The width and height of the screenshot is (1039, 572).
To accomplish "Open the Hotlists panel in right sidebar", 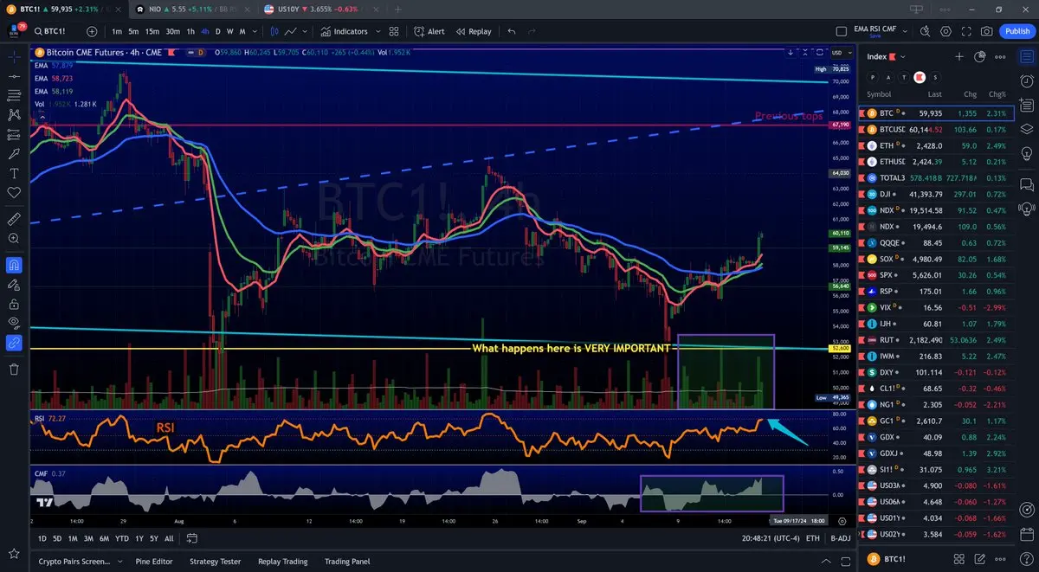I will pyautogui.click(x=1026, y=129).
